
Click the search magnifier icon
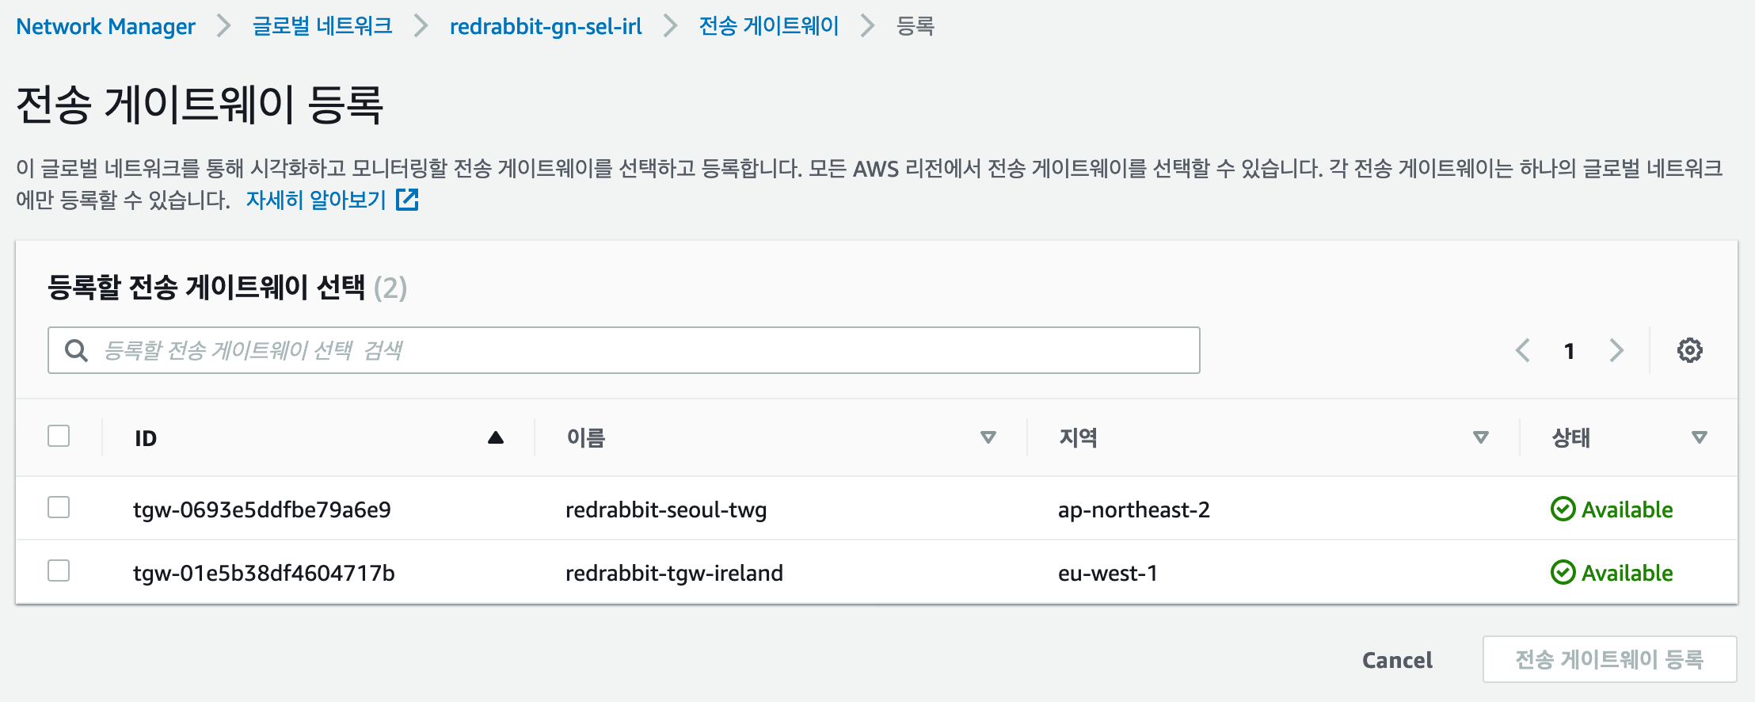point(76,350)
